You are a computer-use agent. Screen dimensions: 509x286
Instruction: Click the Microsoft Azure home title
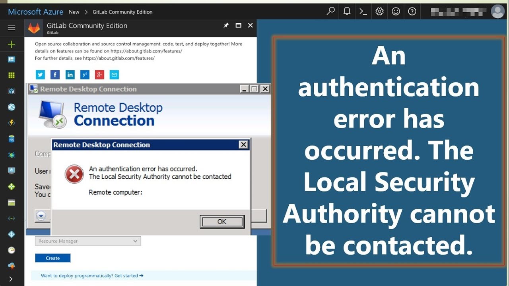pos(35,12)
